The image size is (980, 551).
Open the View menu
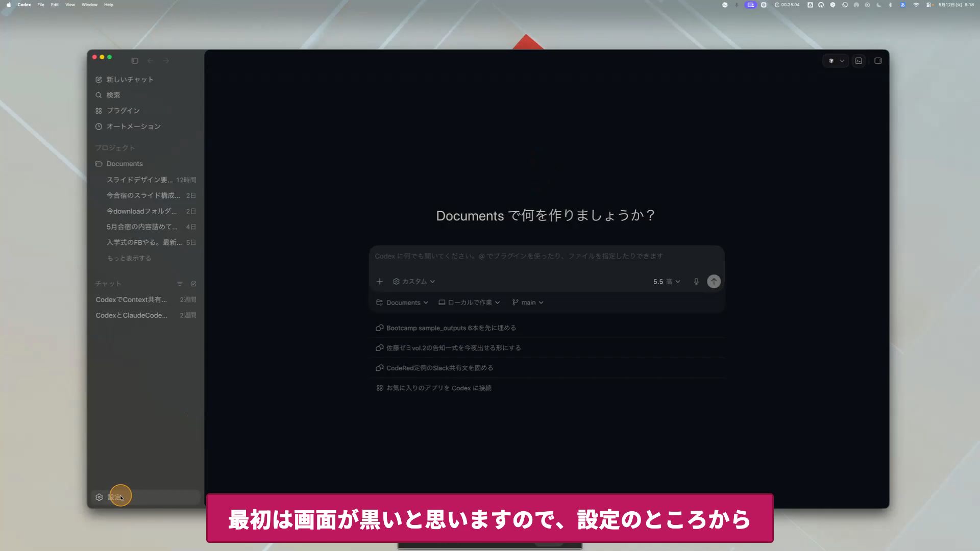70,5
